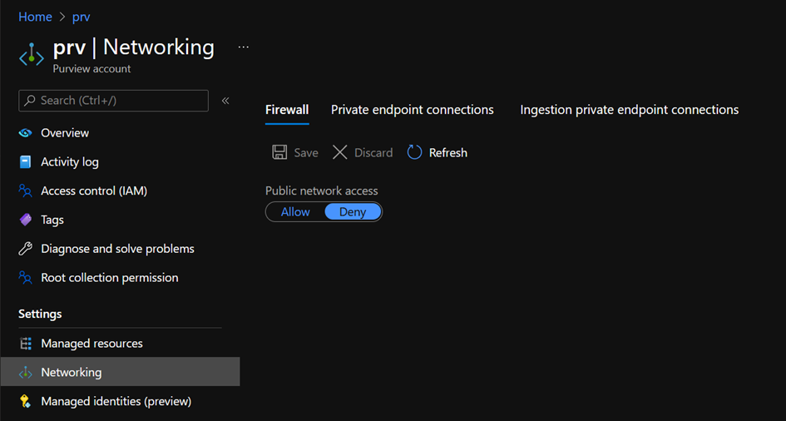Click the Access control (IAM) people icon
The height and width of the screenshot is (421, 786).
(x=26, y=191)
